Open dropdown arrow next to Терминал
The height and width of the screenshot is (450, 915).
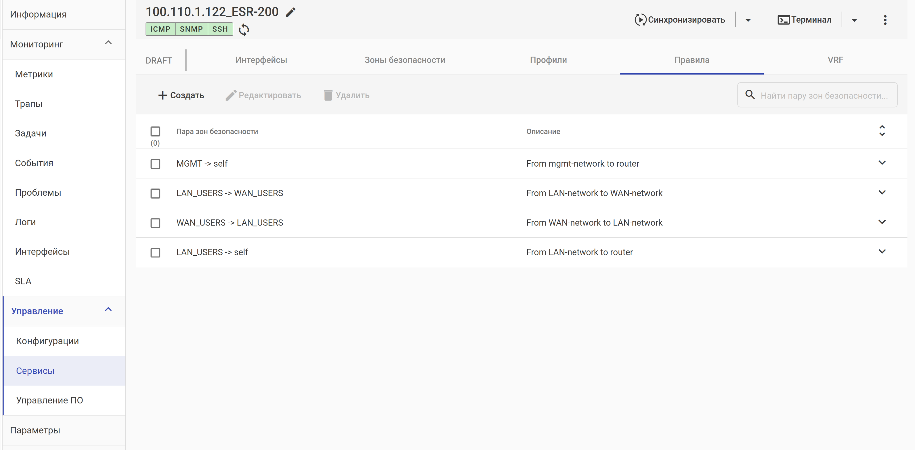pos(854,20)
